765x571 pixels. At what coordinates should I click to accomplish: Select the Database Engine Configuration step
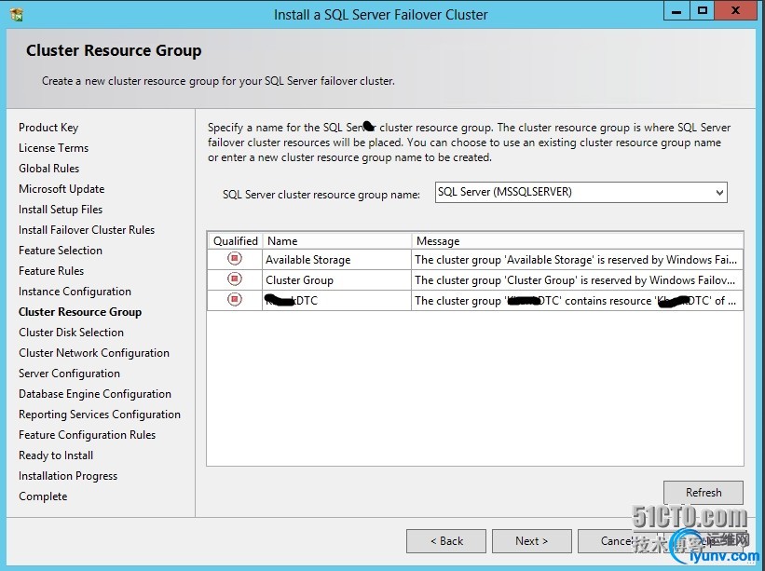95,394
